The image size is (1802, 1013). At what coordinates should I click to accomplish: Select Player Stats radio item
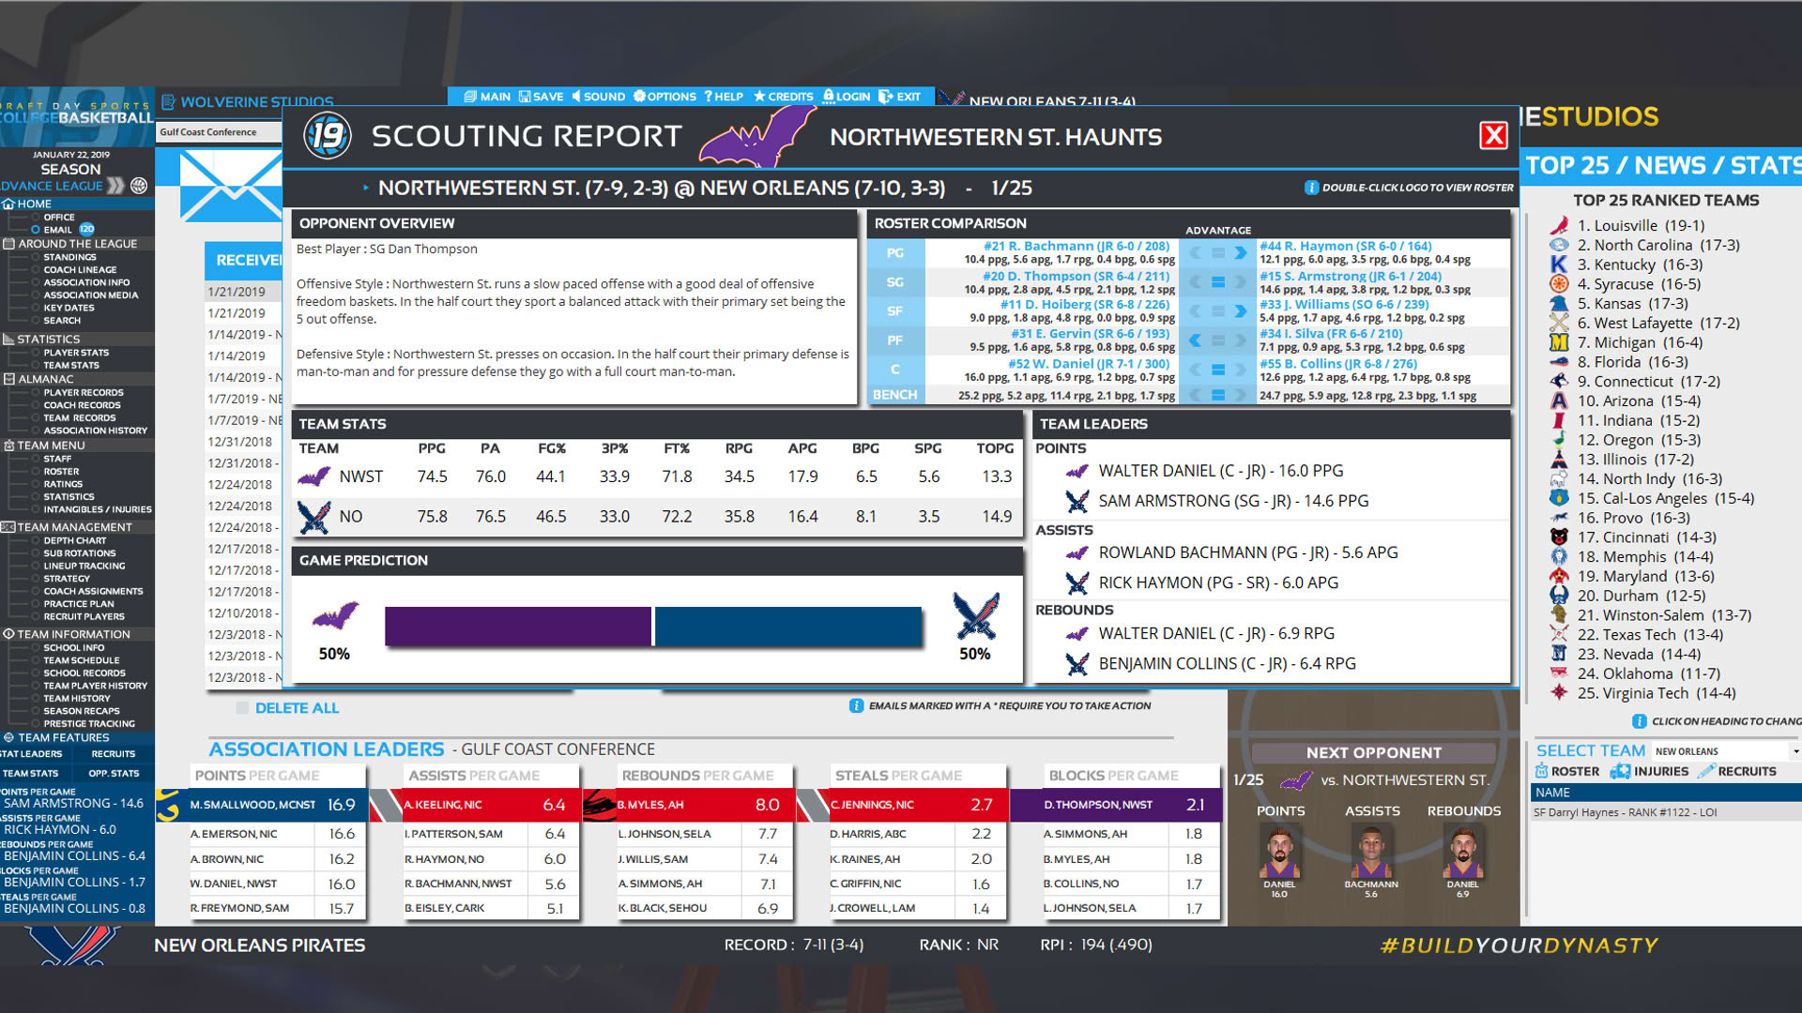coord(36,353)
